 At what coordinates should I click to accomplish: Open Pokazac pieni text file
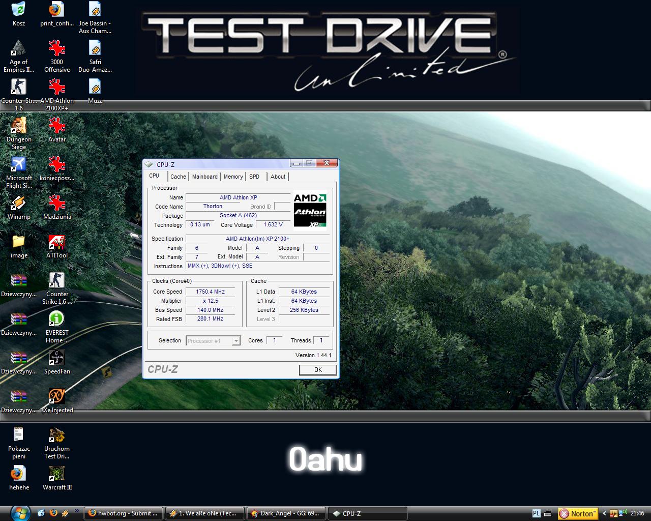tap(18, 443)
